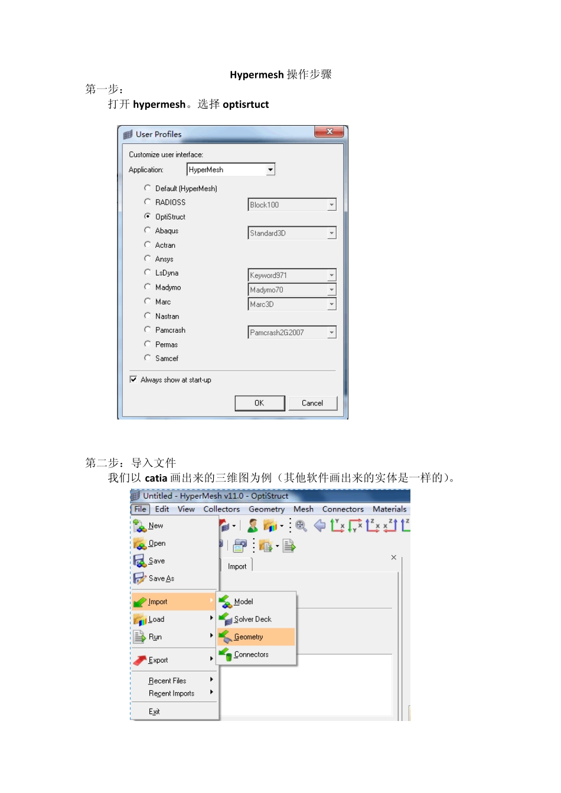
Task: Open the View menu
Action: (x=186, y=509)
